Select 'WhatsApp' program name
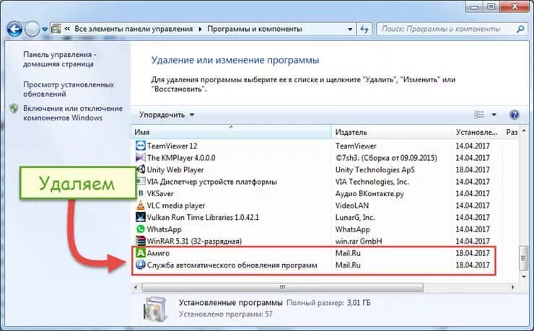This screenshot has width=534, height=331. point(164,229)
